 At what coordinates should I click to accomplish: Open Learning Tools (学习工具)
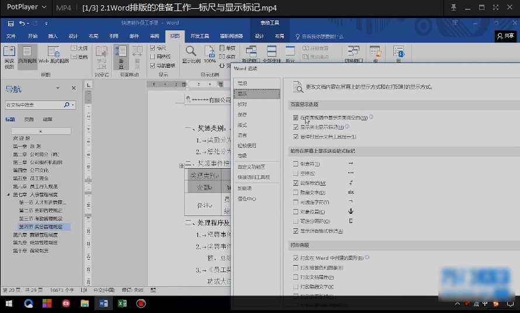click(102, 57)
